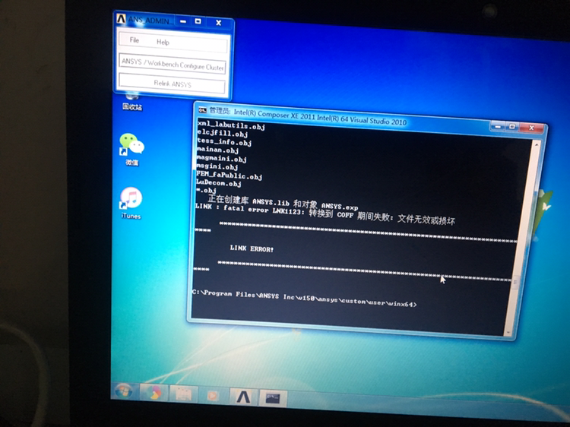Close the ANS_ADMIN window
The image size is (570, 427).
coord(218,23)
